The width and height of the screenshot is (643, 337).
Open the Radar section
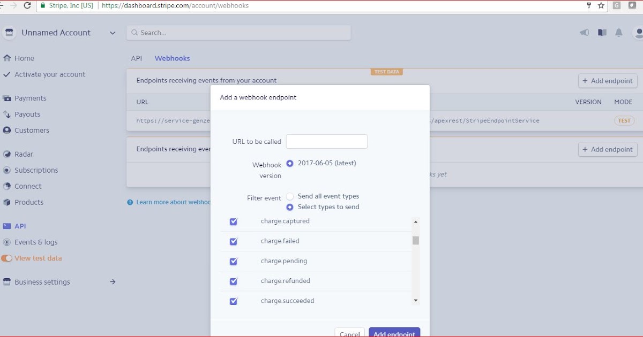pos(25,154)
